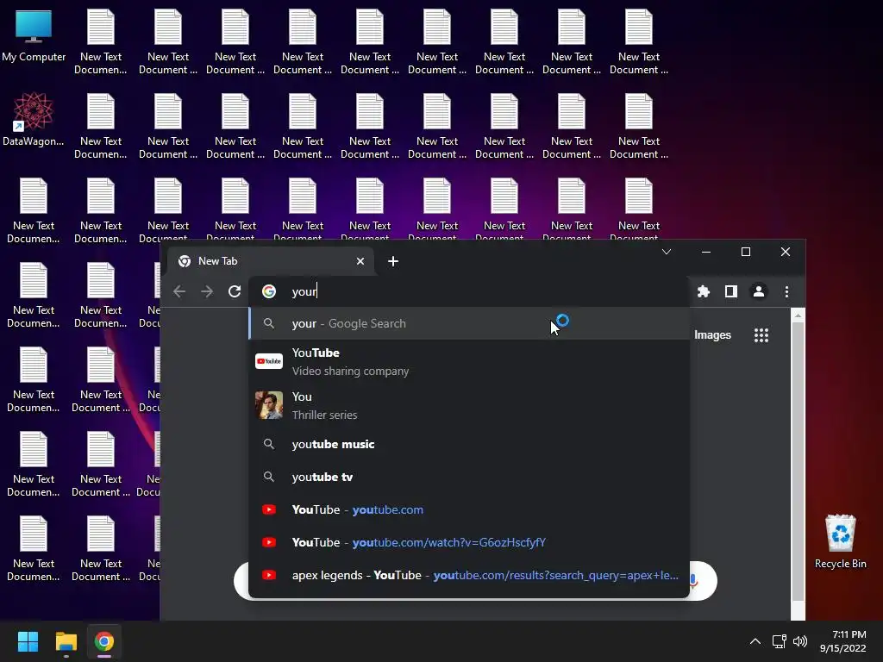
Task: Click the Google logo in the address bar
Action: pyautogui.click(x=269, y=291)
